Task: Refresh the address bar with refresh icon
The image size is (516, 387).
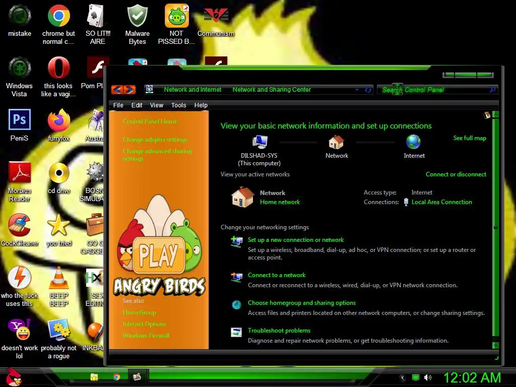Action: (368, 90)
